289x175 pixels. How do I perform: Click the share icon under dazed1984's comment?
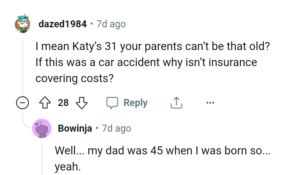pyautogui.click(x=176, y=102)
